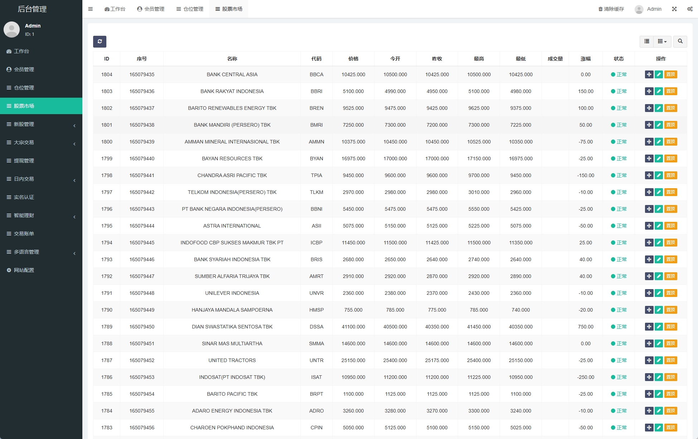Enter fullscreen mode via expand icon
Viewport: 698px width, 439px height.
[x=674, y=9]
